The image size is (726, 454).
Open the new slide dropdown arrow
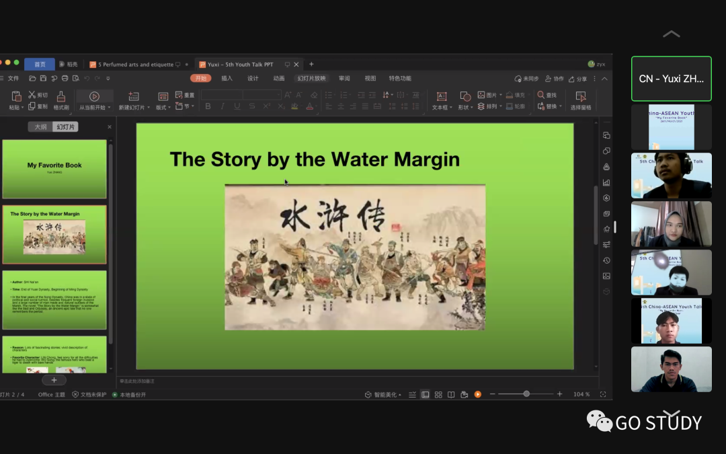point(148,108)
